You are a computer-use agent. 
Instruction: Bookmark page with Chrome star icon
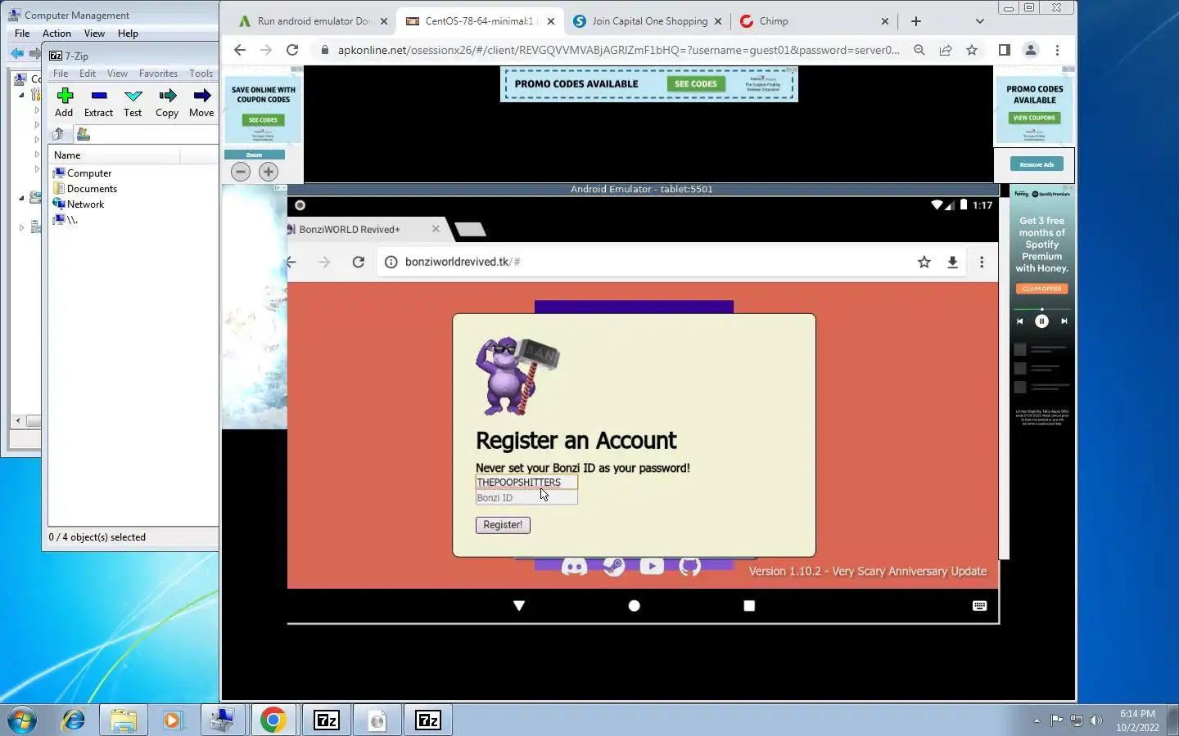point(972,50)
